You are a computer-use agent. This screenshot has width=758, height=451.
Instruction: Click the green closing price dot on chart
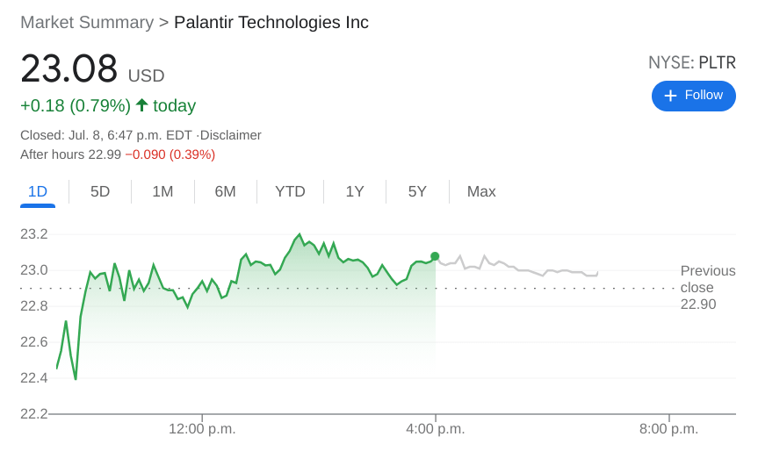click(x=435, y=256)
